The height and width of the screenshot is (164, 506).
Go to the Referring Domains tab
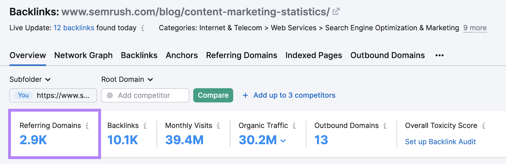click(x=241, y=55)
